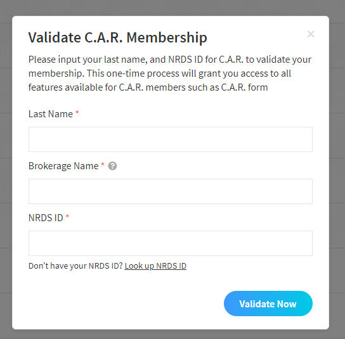Viewport: 345px width, 339px height.
Task: Click the Validate C.A.R. Membership heading
Action: point(118,37)
